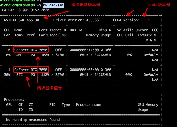This screenshot has height=127, width=177.
Task: Click the '30%' fan speed value
Action: [7, 75]
